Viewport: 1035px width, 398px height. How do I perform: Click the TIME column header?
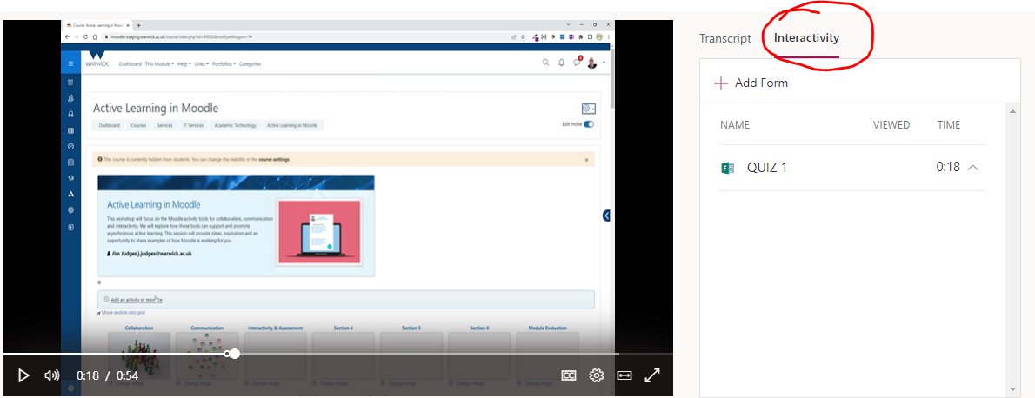point(949,125)
